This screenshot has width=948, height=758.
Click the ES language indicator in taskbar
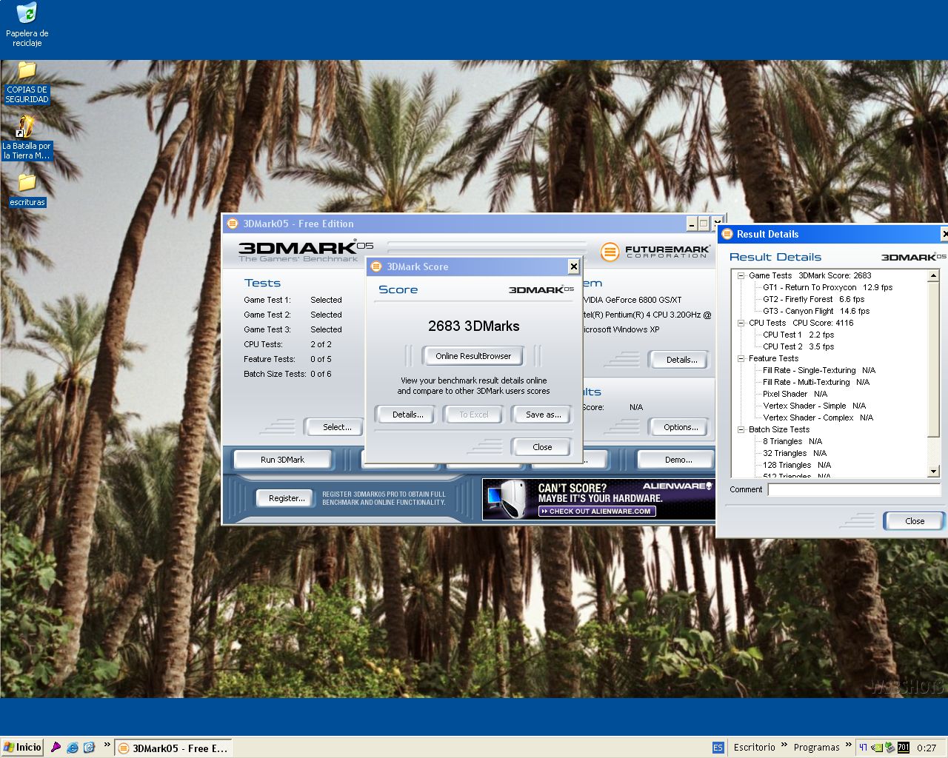pos(718,748)
